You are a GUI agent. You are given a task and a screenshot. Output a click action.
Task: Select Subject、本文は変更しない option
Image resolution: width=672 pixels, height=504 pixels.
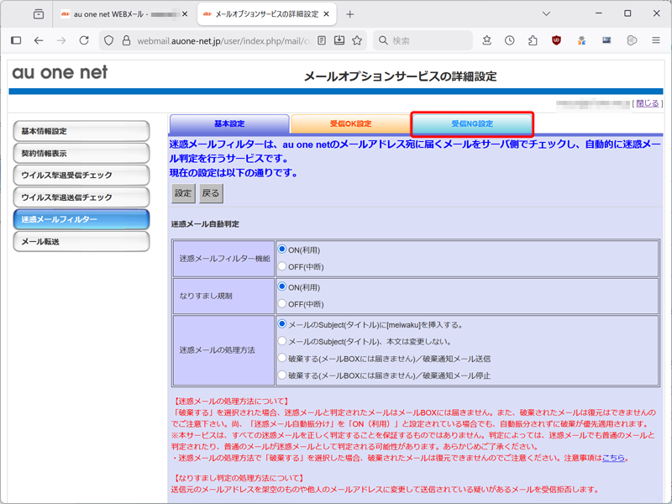(x=282, y=341)
